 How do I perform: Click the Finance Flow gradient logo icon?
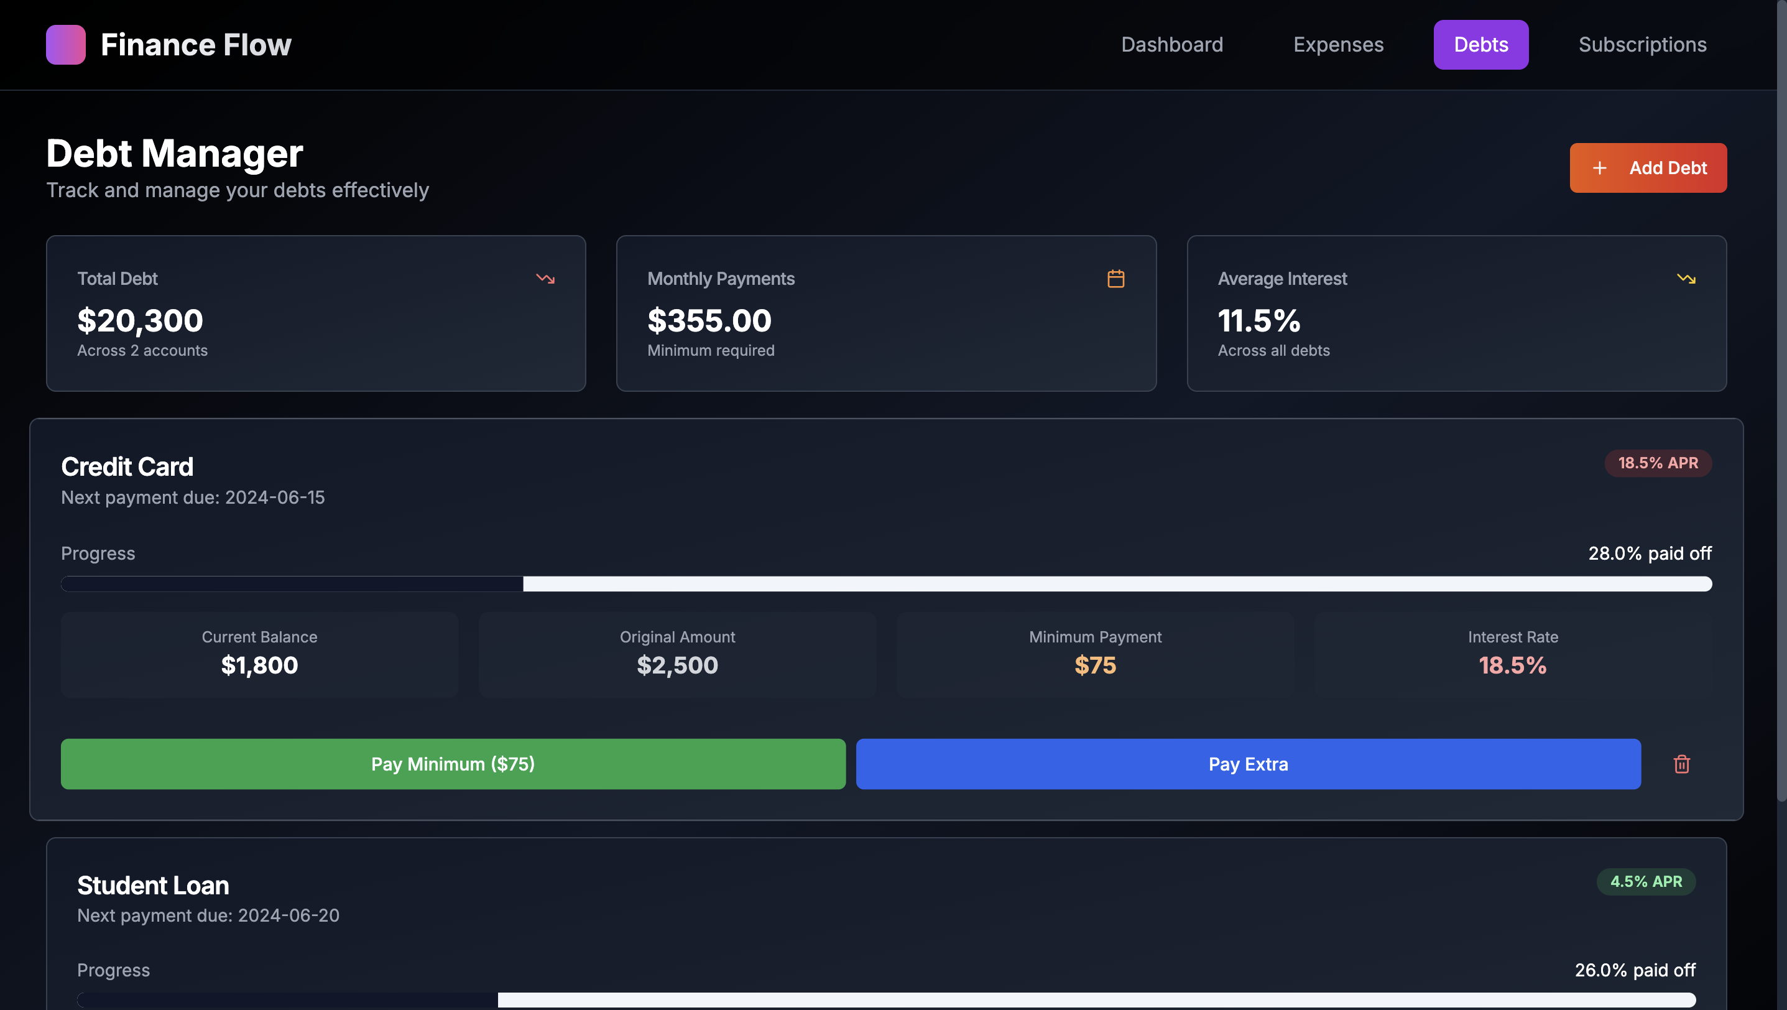[66, 44]
